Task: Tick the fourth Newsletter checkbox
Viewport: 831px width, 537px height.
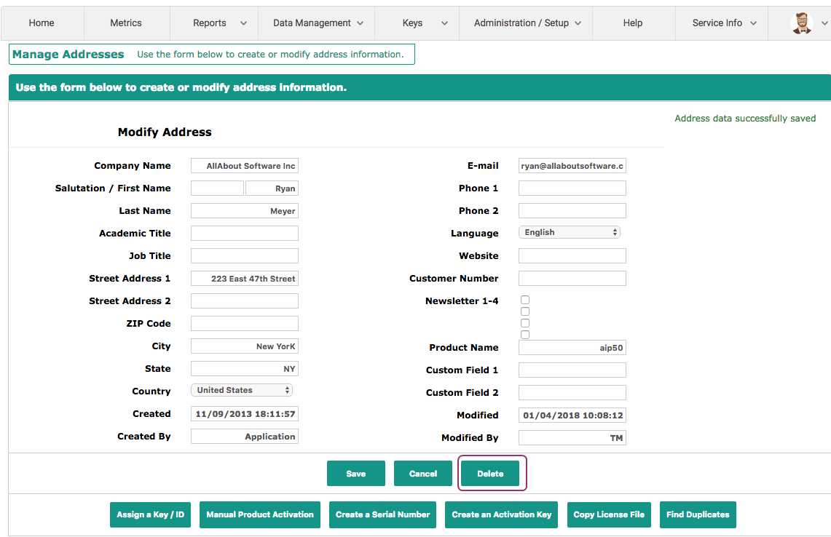Action: (x=525, y=334)
